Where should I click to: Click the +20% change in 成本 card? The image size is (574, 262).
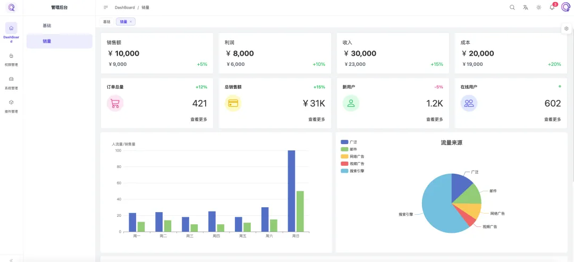(554, 64)
